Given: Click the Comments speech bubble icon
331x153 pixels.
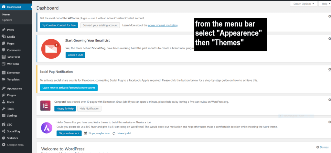Looking at the screenshot, I should (x=4, y=50).
